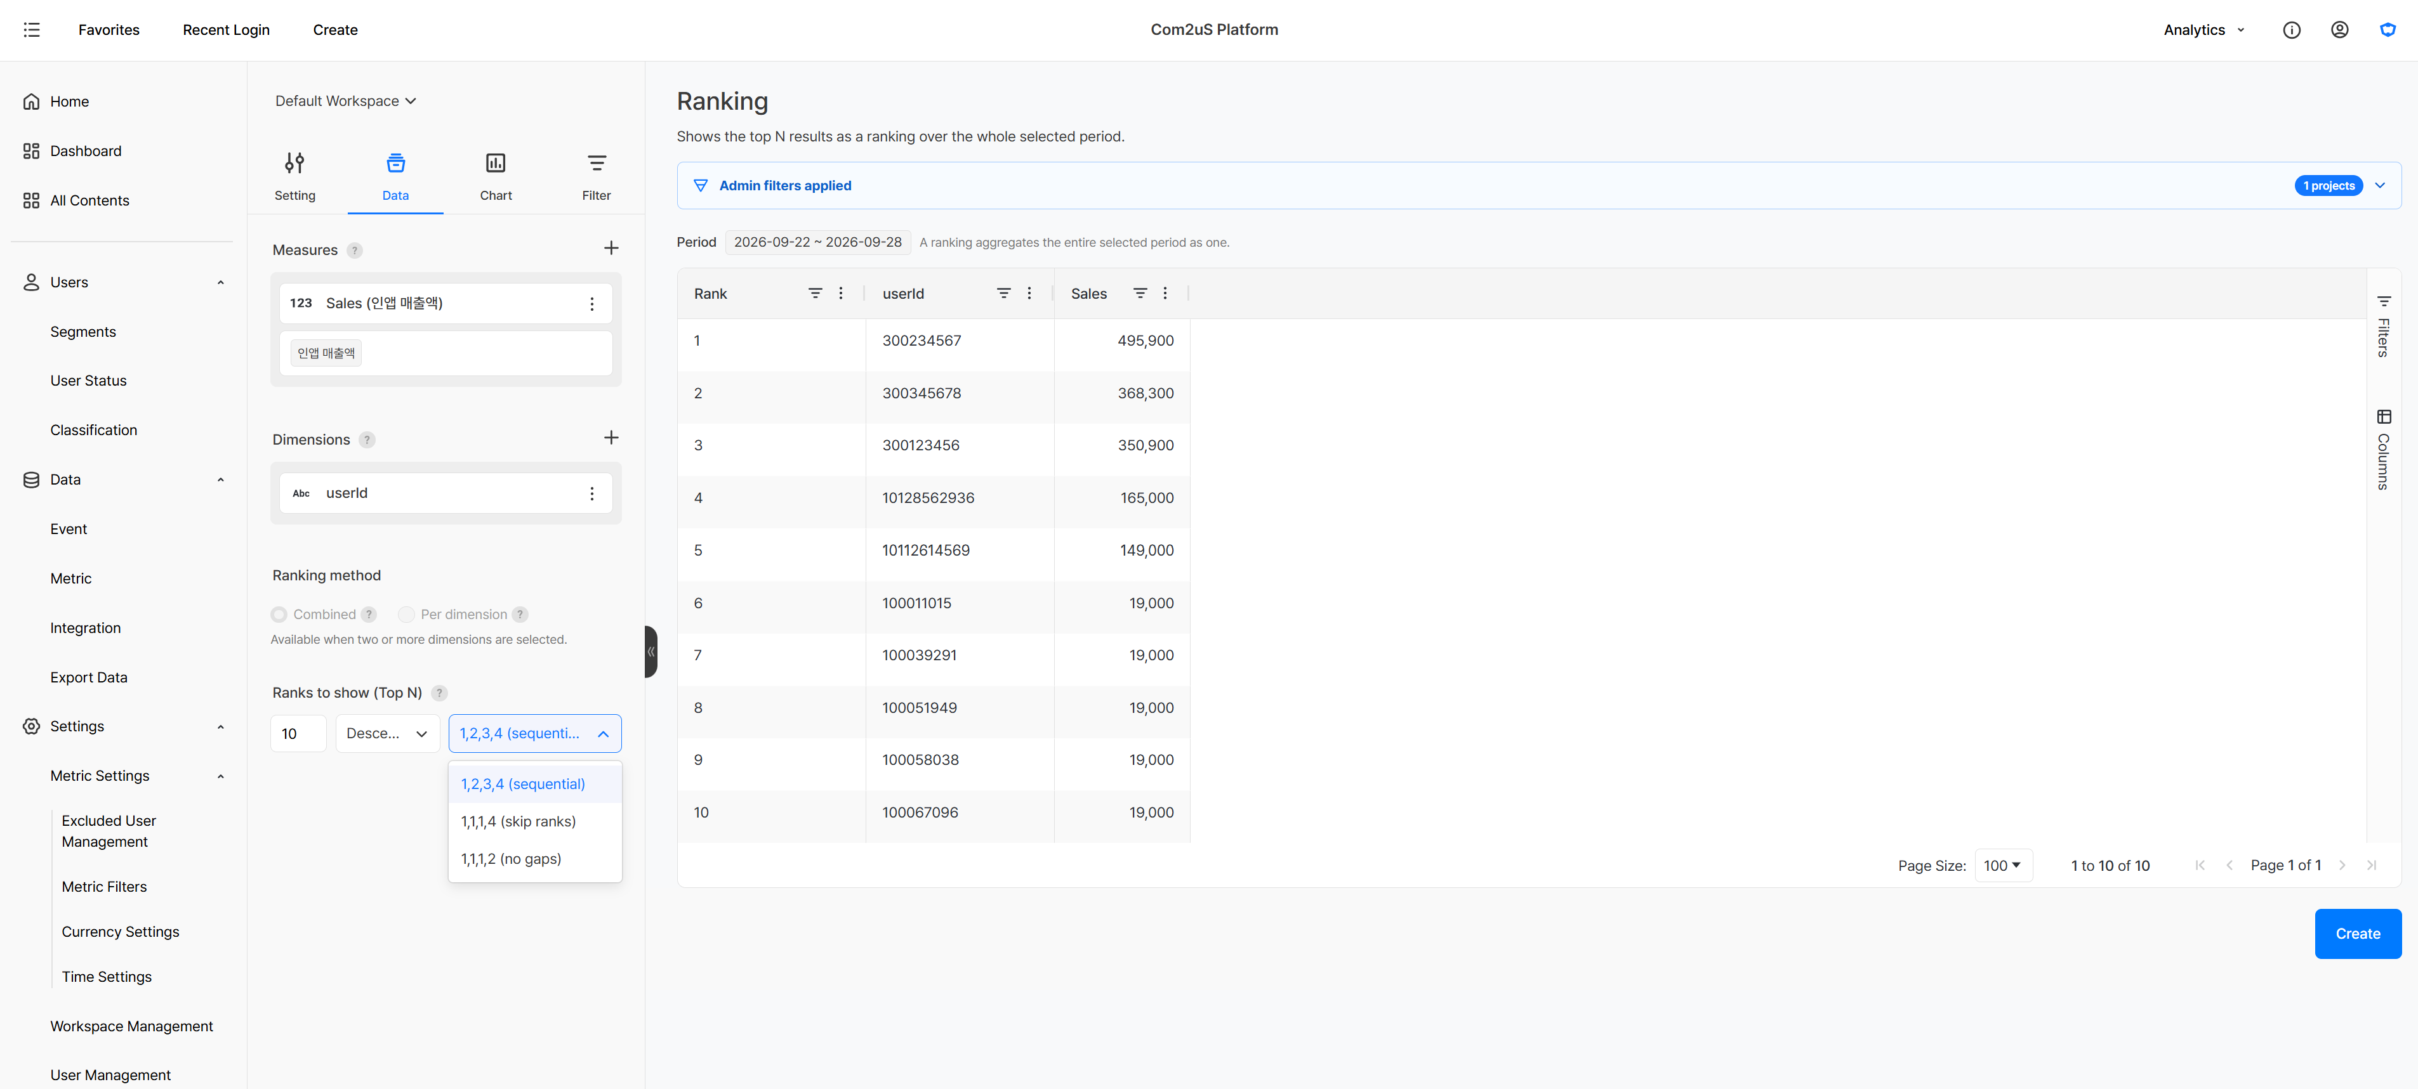Click the Rank column filter icon
Image resolution: width=2418 pixels, height=1089 pixels.
click(x=815, y=294)
